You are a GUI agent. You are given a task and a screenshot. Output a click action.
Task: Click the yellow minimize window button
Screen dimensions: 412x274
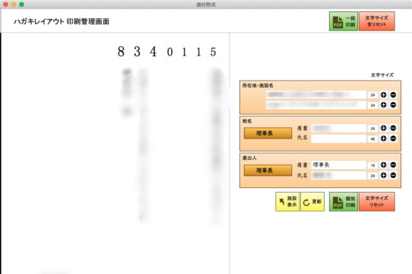coord(14,5)
